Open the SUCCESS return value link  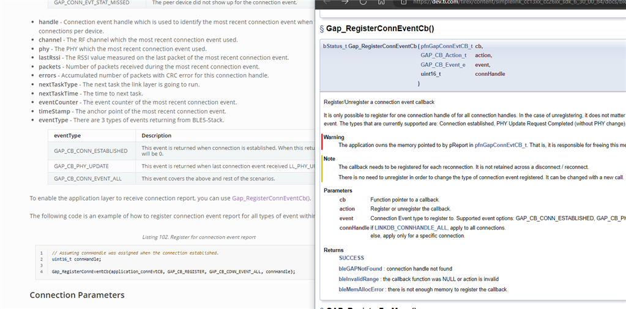coord(351,258)
